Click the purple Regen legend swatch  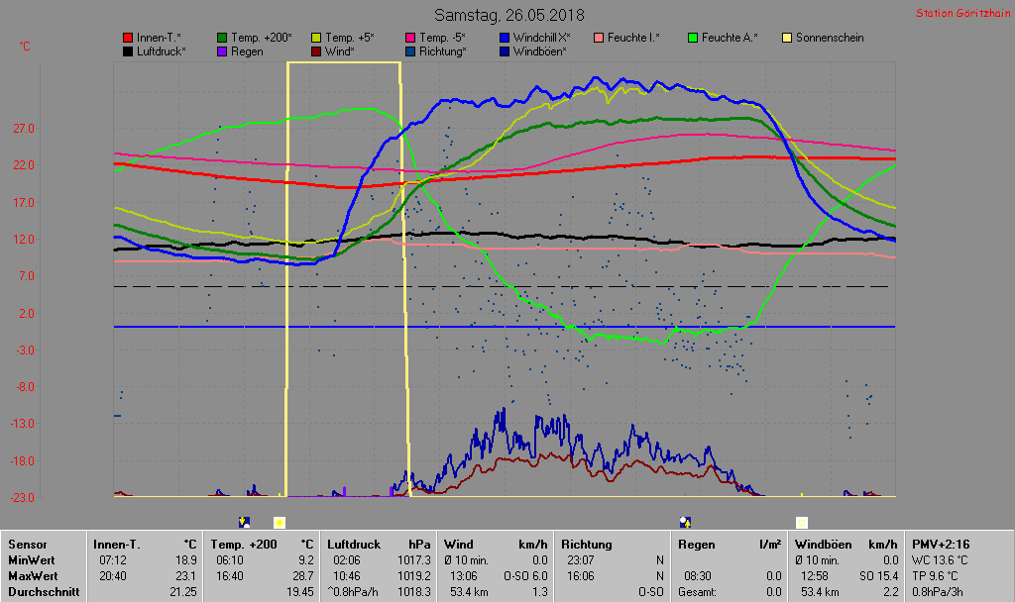(x=222, y=51)
